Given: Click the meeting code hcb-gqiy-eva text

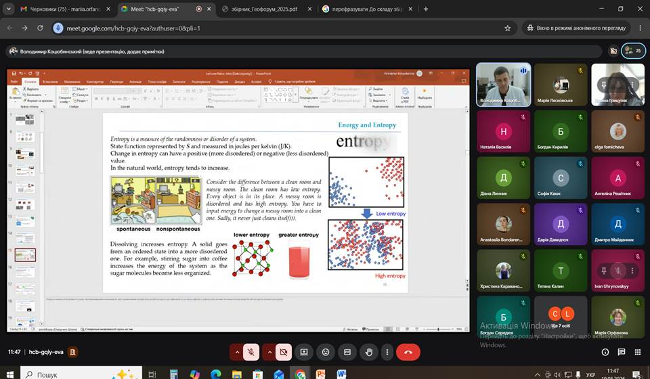Looking at the screenshot, I should coord(46,352).
